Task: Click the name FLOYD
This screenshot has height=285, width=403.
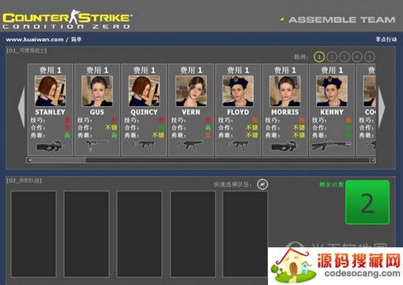Action: click(238, 112)
